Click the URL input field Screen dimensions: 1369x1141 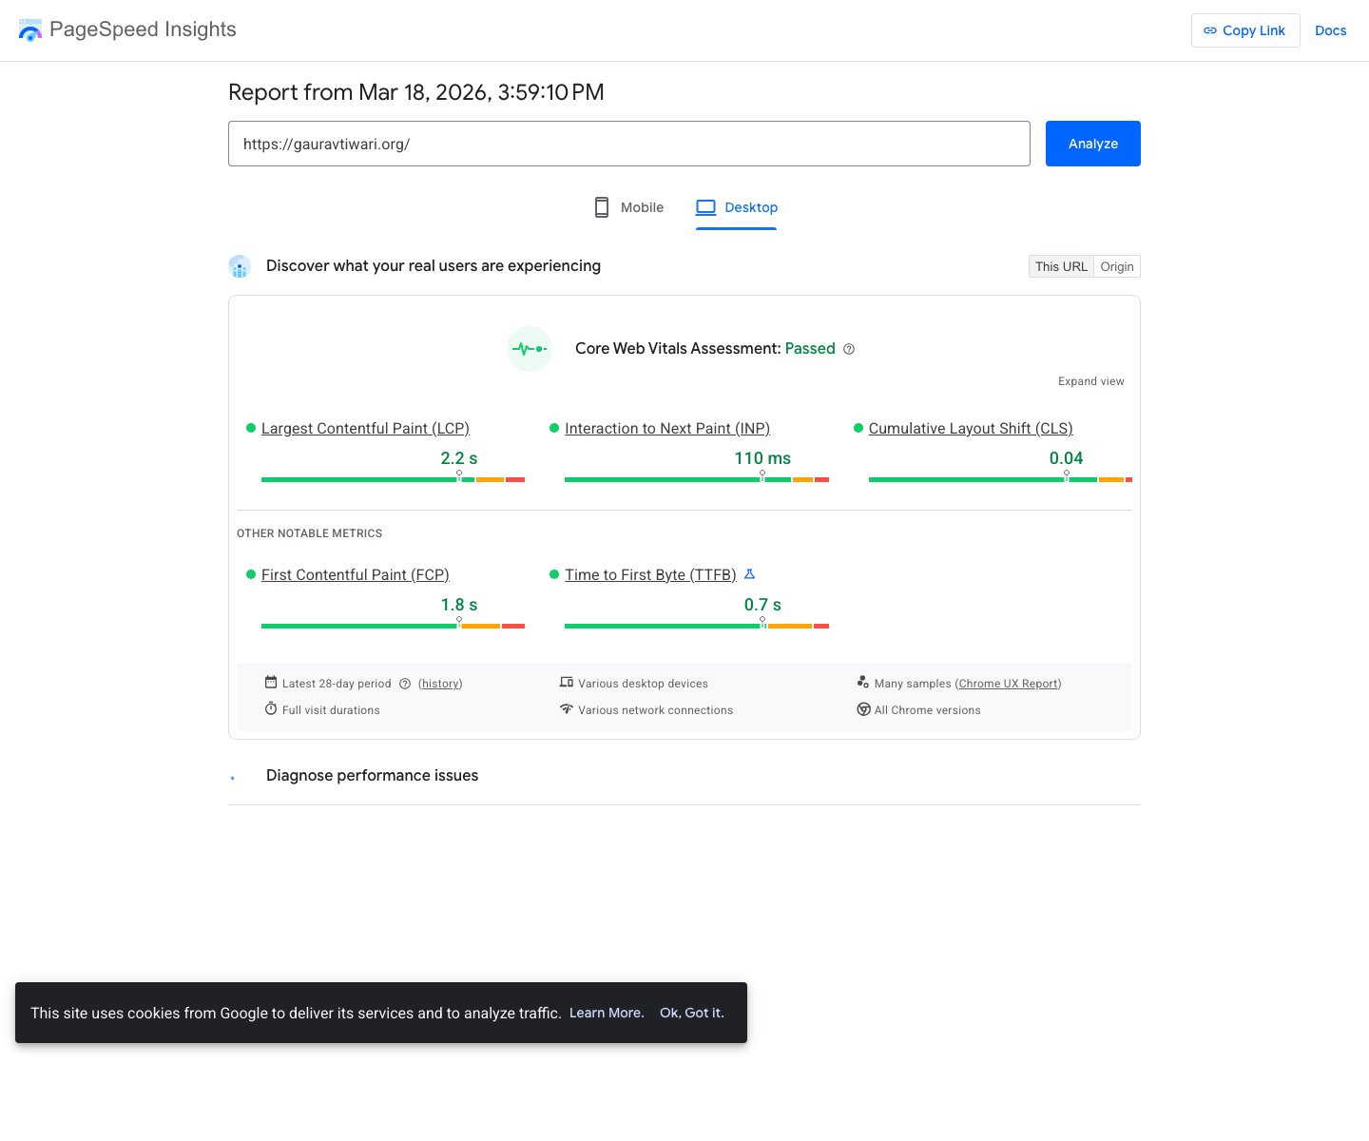tap(629, 144)
